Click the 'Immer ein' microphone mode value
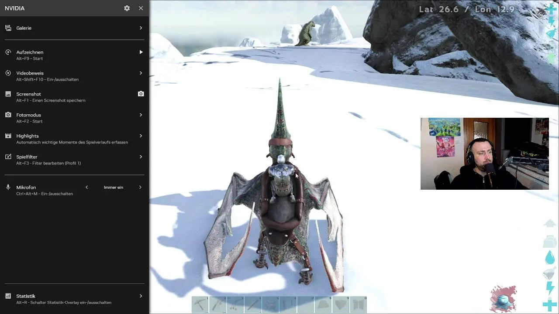The height and width of the screenshot is (314, 559). click(x=114, y=188)
